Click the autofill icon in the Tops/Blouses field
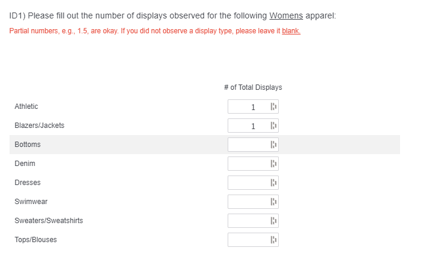This screenshot has height=260, width=425. 273,240
